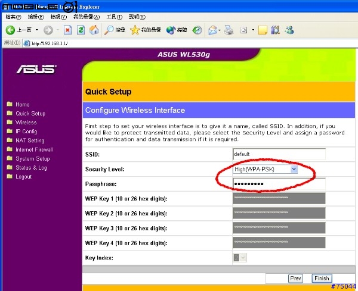Viewport: 358px width, 291px height.
Task: Open Favorites with the star icon
Action: pyautogui.click(x=135, y=30)
